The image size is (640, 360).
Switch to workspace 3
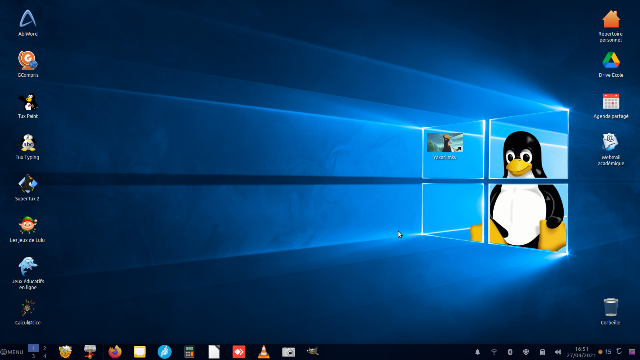pyautogui.click(x=34, y=356)
